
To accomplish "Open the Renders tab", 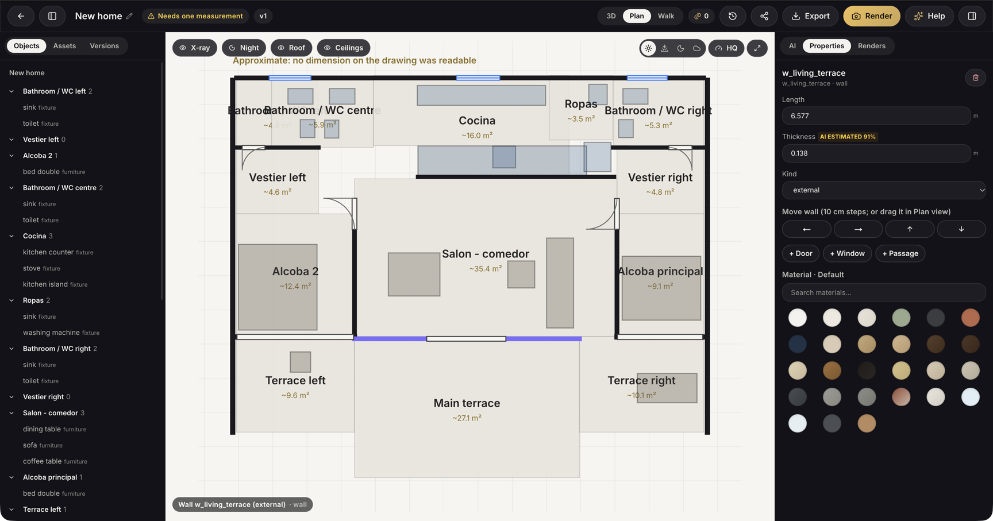I will tap(871, 46).
